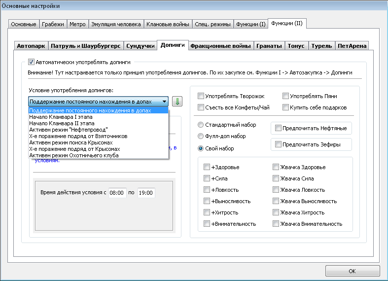Enable "Употреблять Пяни" checkbox
The width and height of the screenshot is (388, 281).
click(285, 96)
